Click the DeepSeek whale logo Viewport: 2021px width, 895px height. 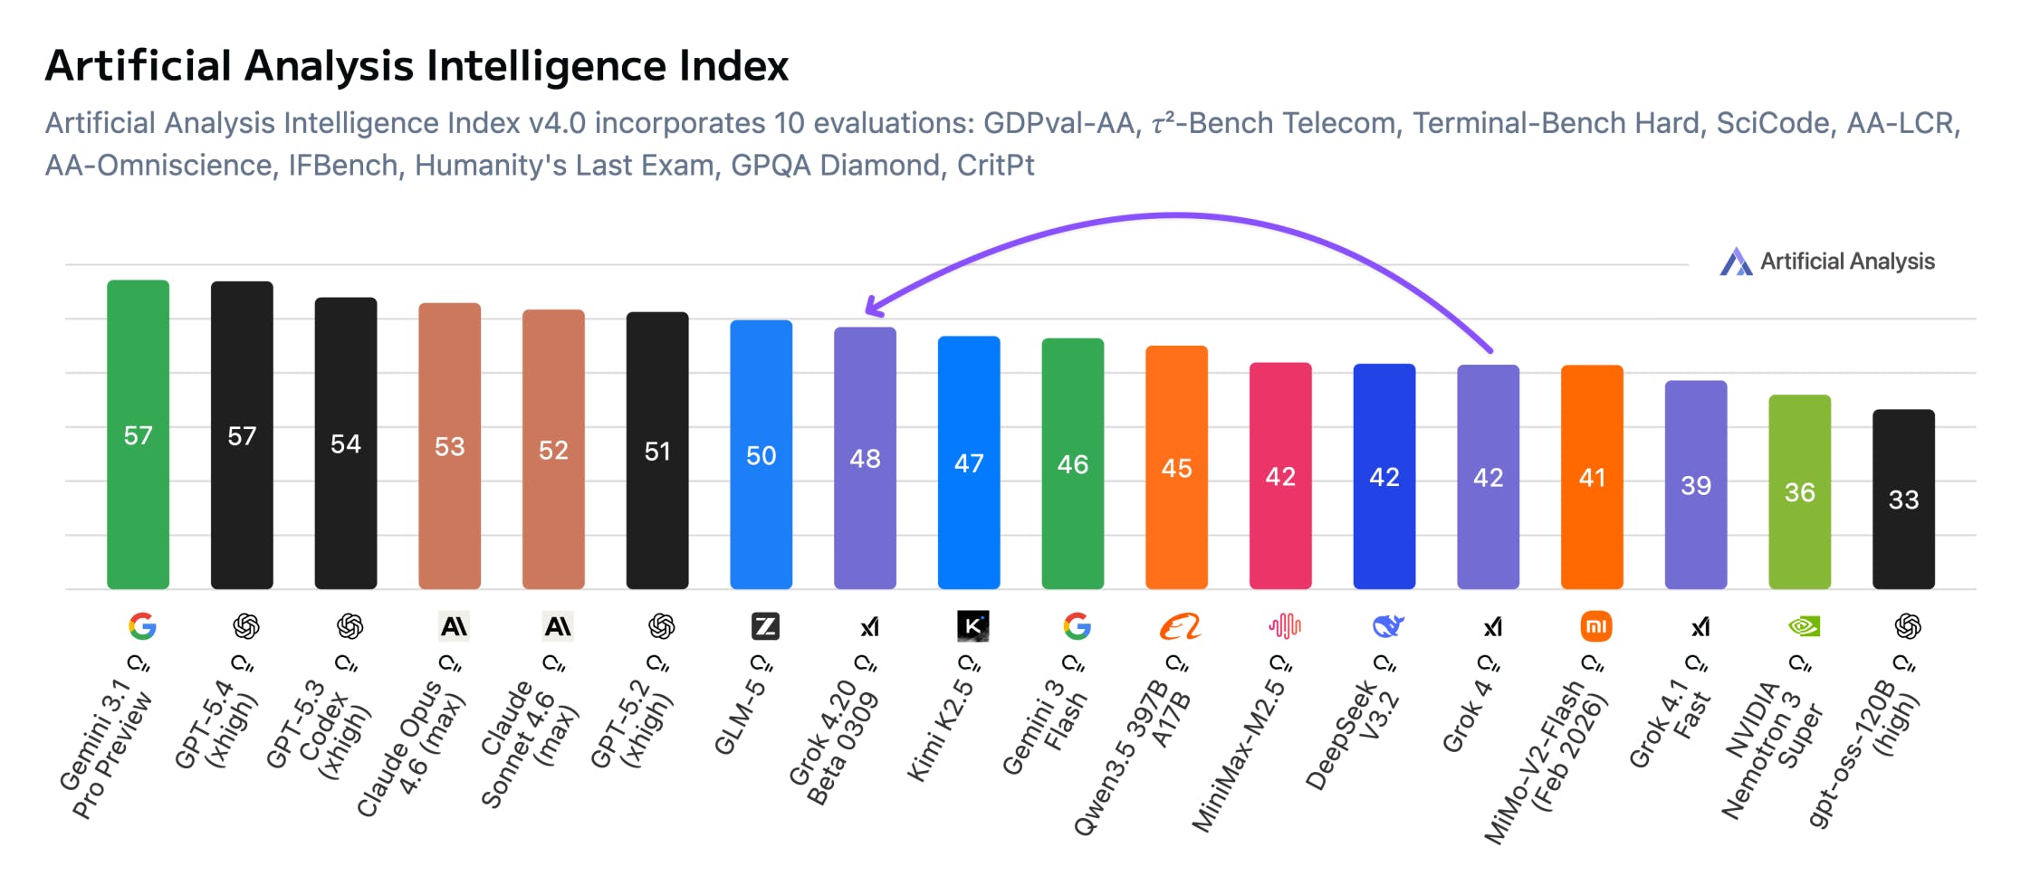(x=1388, y=626)
